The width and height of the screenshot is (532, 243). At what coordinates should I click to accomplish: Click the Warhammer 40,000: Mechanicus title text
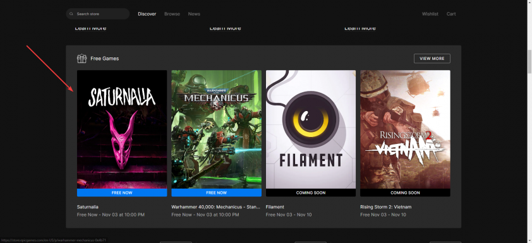[x=216, y=207]
